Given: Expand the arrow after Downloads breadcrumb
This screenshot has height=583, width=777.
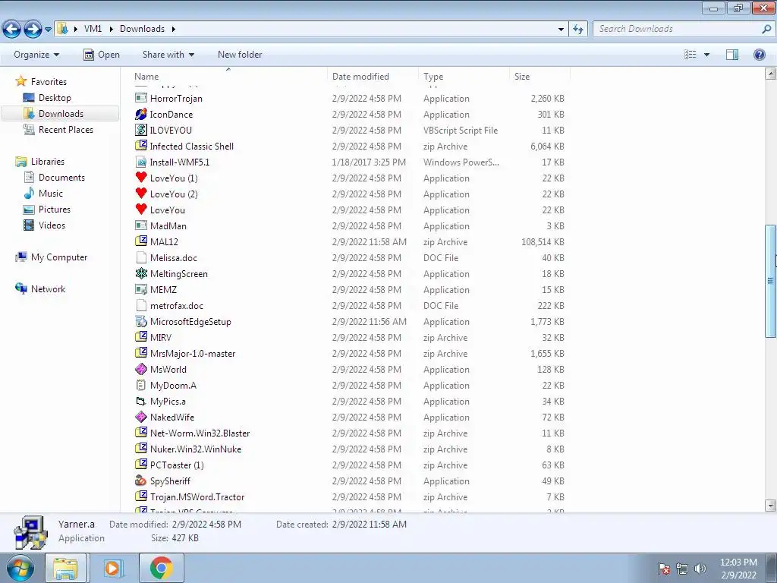Looking at the screenshot, I should [174, 29].
